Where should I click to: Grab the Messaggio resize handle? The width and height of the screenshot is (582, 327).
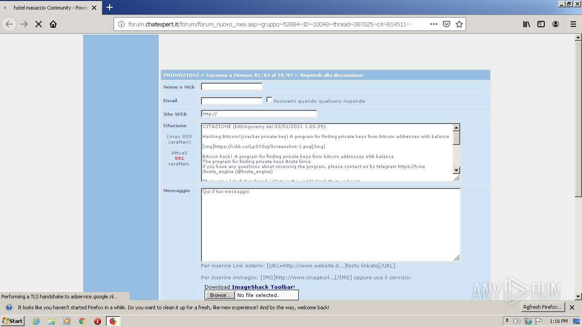click(x=457, y=258)
